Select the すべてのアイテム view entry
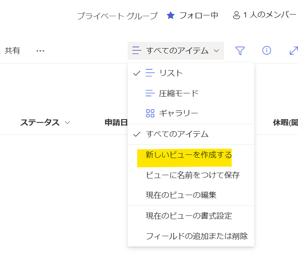The height and width of the screenshot is (259, 298). (x=191, y=134)
